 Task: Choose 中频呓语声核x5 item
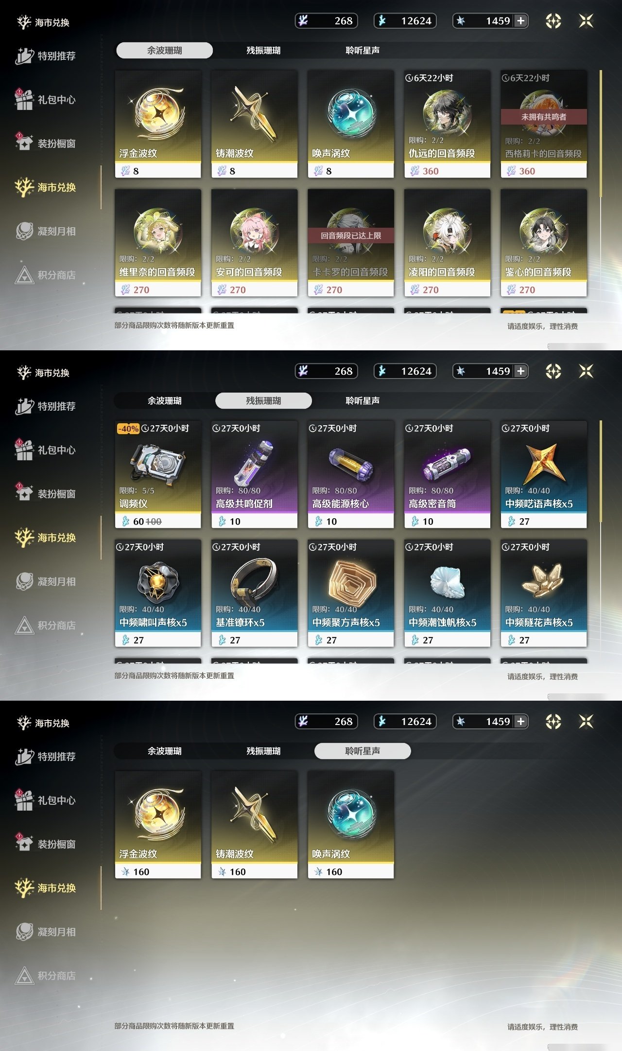[544, 474]
